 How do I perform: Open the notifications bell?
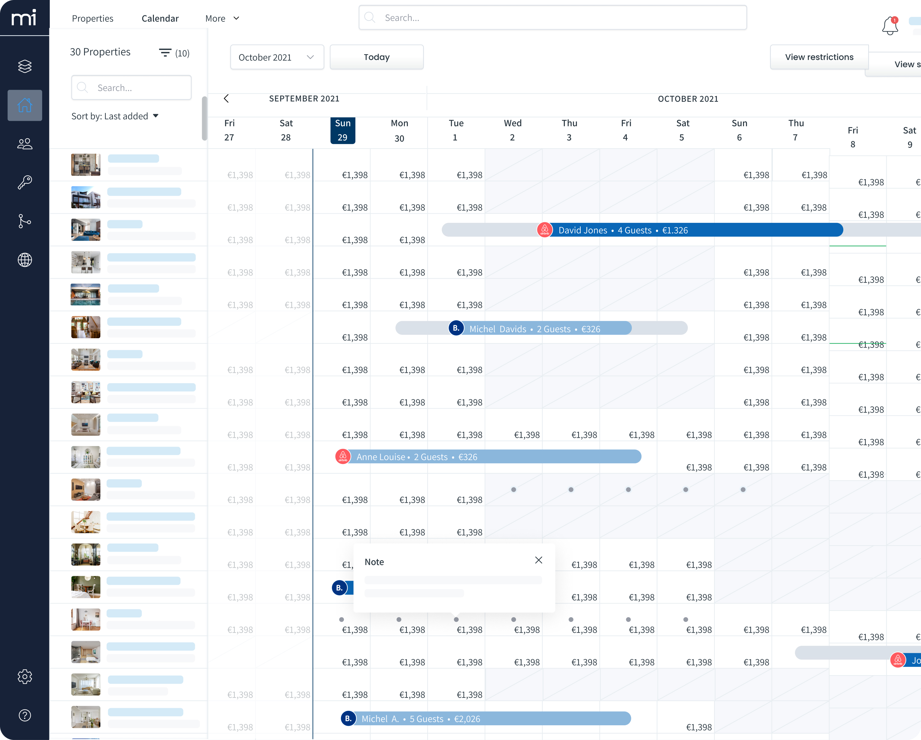pyautogui.click(x=890, y=27)
